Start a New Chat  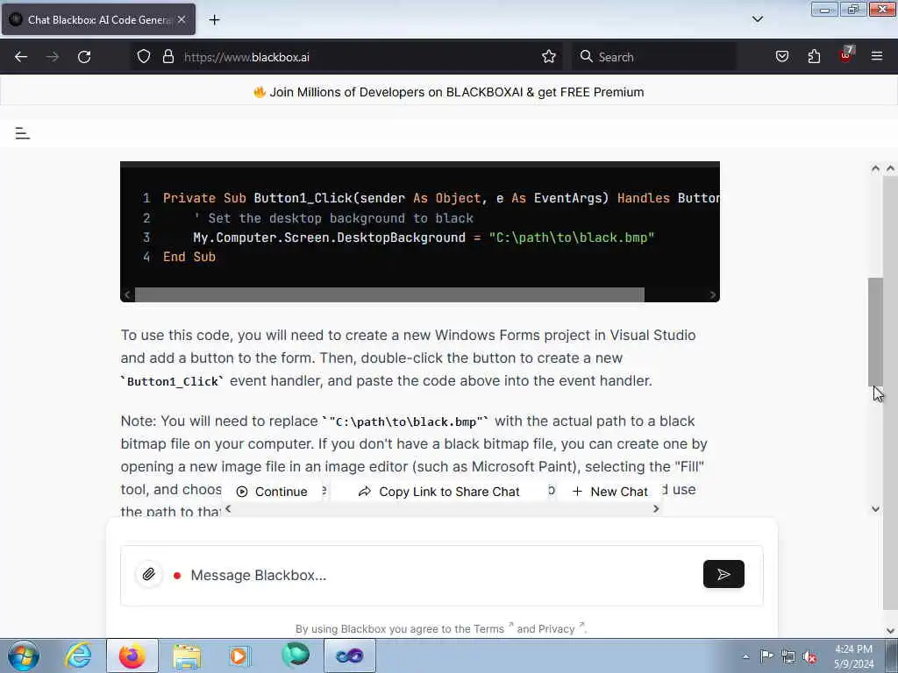tap(610, 492)
